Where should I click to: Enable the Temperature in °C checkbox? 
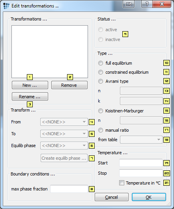point(122,183)
